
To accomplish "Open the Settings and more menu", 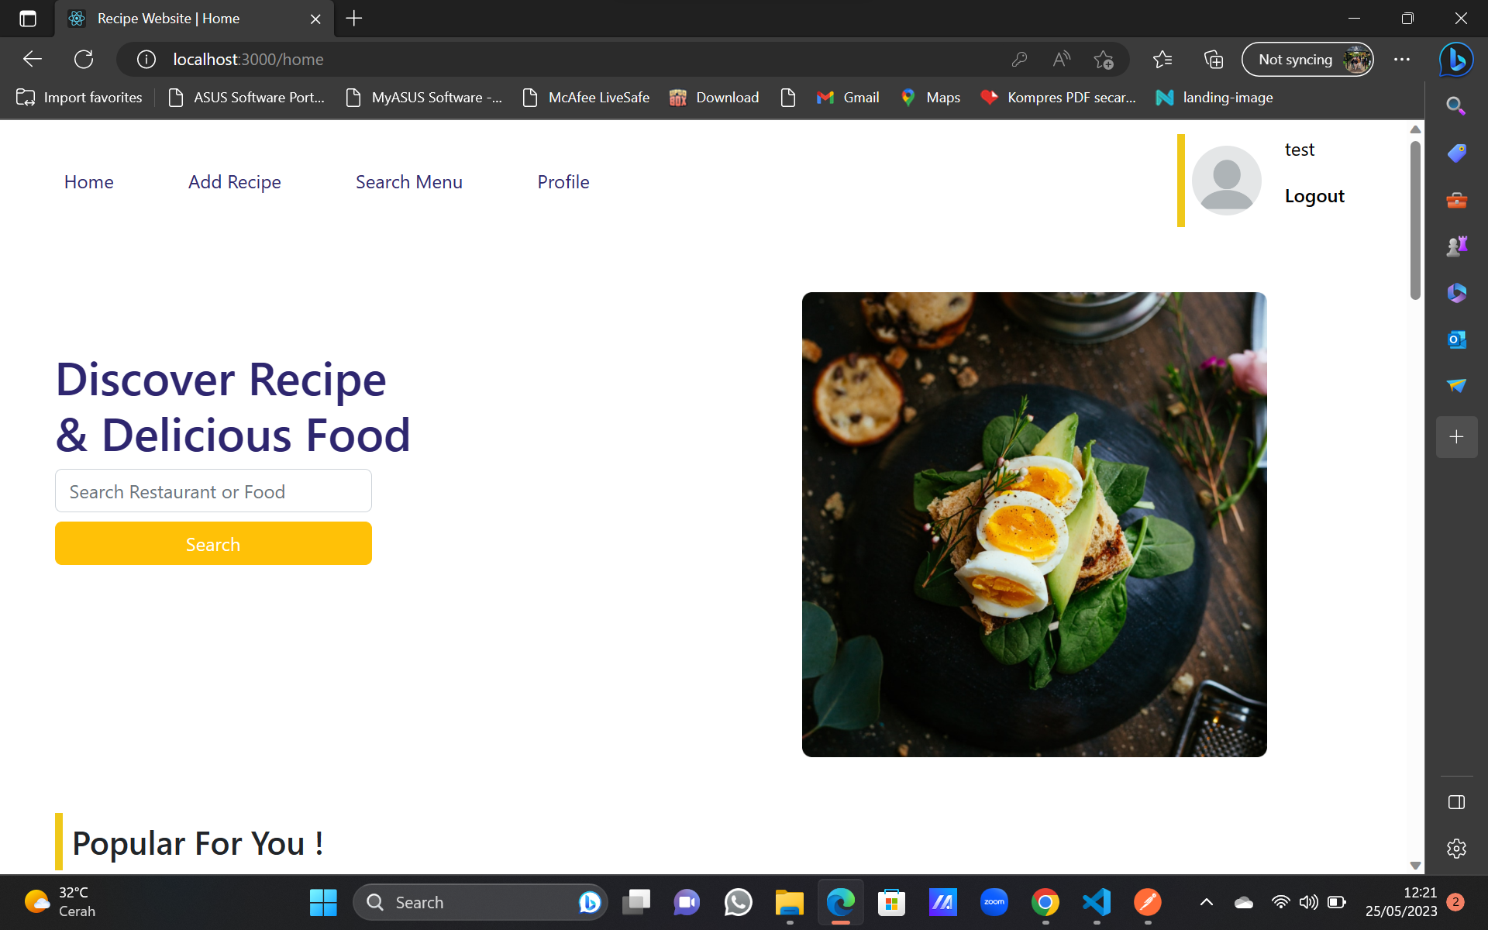I will click(1402, 59).
